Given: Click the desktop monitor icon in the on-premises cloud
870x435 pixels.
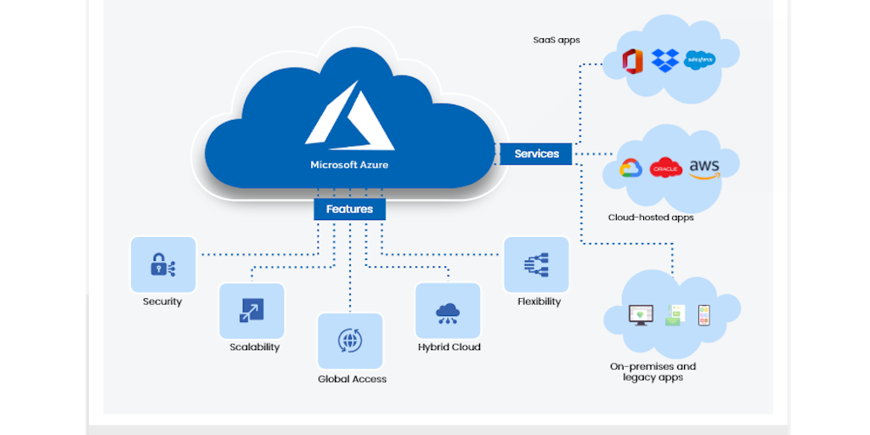Looking at the screenshot, I should [641, 315].
